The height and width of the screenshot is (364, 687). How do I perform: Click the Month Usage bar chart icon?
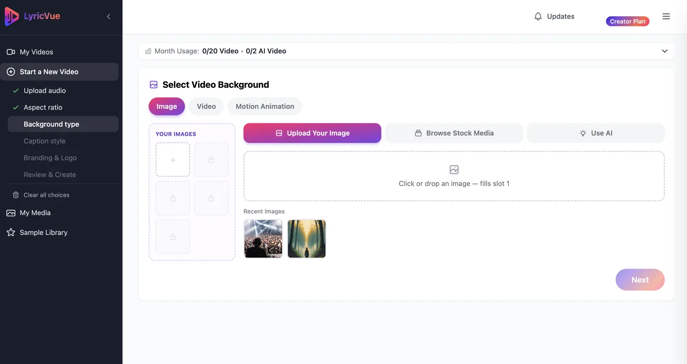(x=148, y=51)
